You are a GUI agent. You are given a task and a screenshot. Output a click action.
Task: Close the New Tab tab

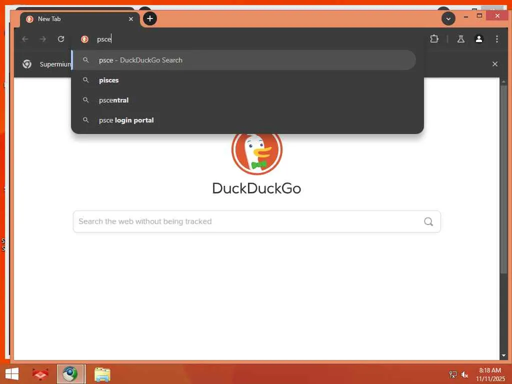(x=131, y=19)
